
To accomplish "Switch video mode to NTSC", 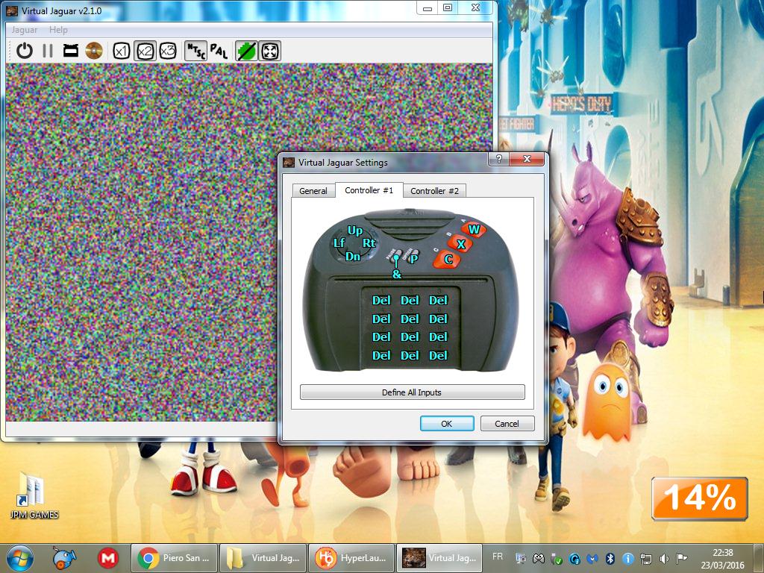I will coord(196,51).
